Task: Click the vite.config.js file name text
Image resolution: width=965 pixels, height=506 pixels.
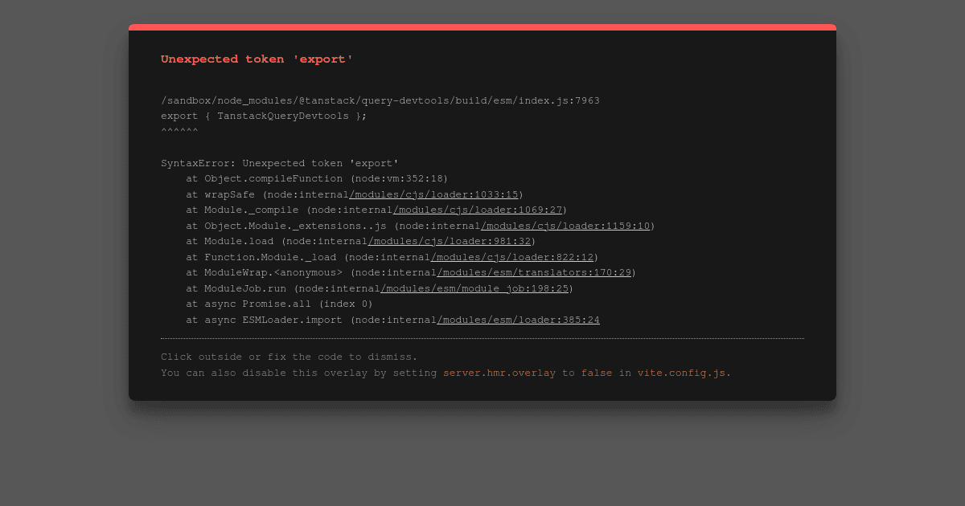Action: [684, 373]
